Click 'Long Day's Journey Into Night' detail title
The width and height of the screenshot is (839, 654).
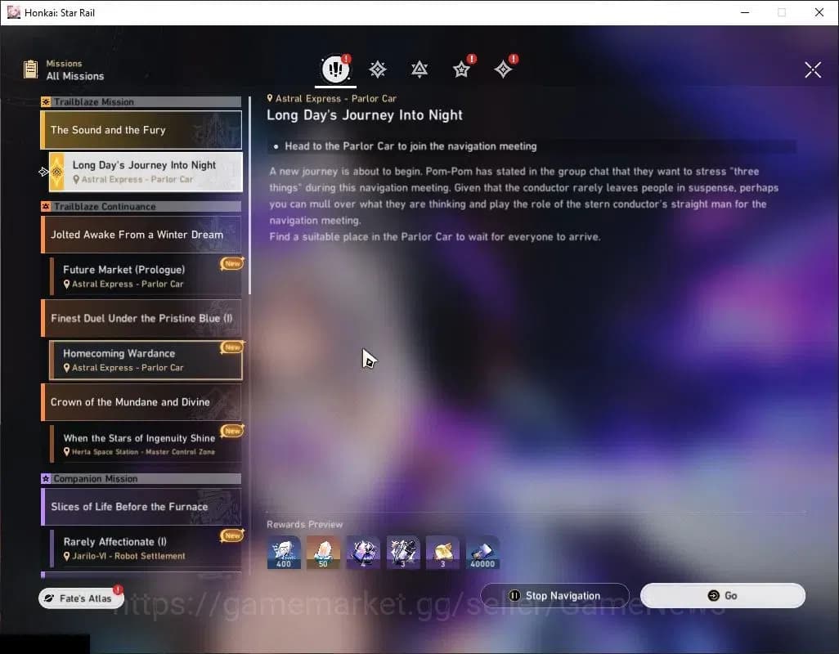(365, 115)
